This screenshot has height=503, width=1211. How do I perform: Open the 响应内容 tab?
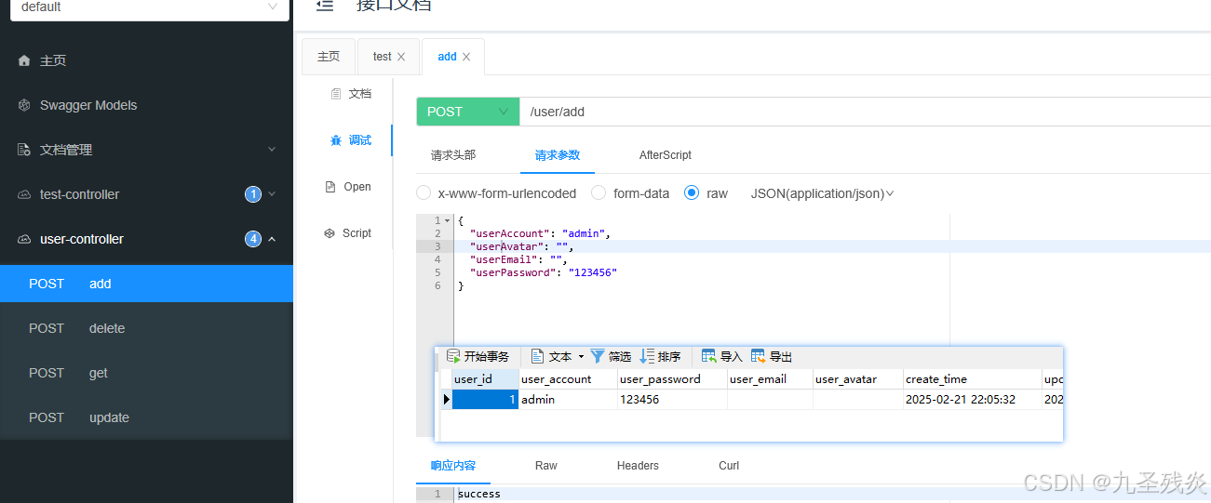pos(453,466)
